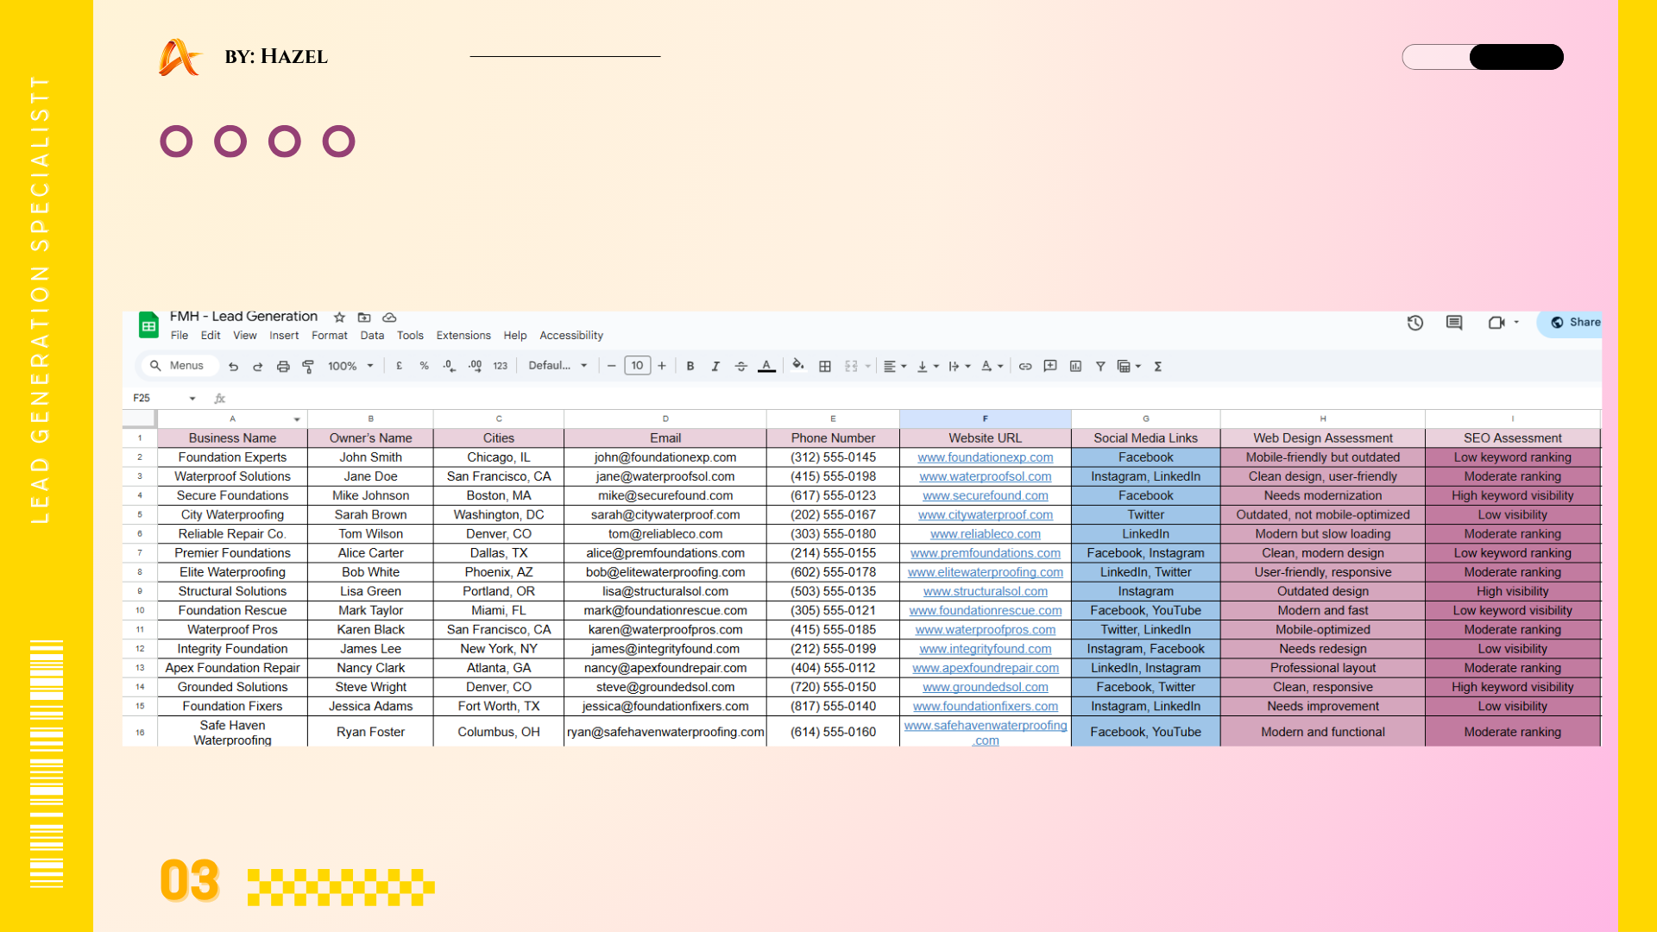The width and height of the screenshot is (1657, 932).
Task: Click the insert link icon
Action: coord(1025,367)
